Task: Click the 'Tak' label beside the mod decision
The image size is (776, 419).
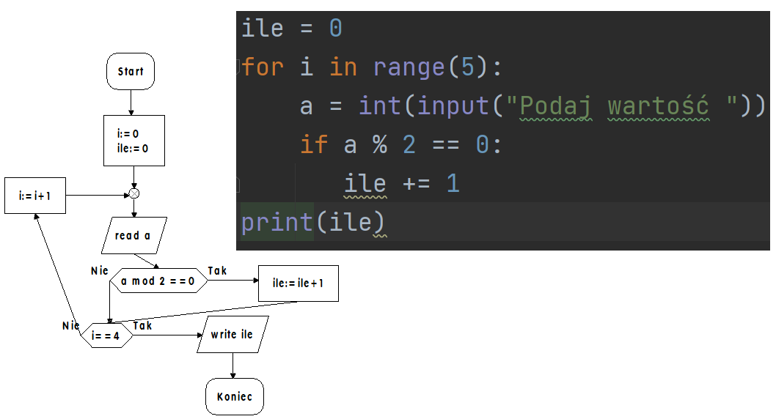Action: pyautogui.click(x=217, y=270)
